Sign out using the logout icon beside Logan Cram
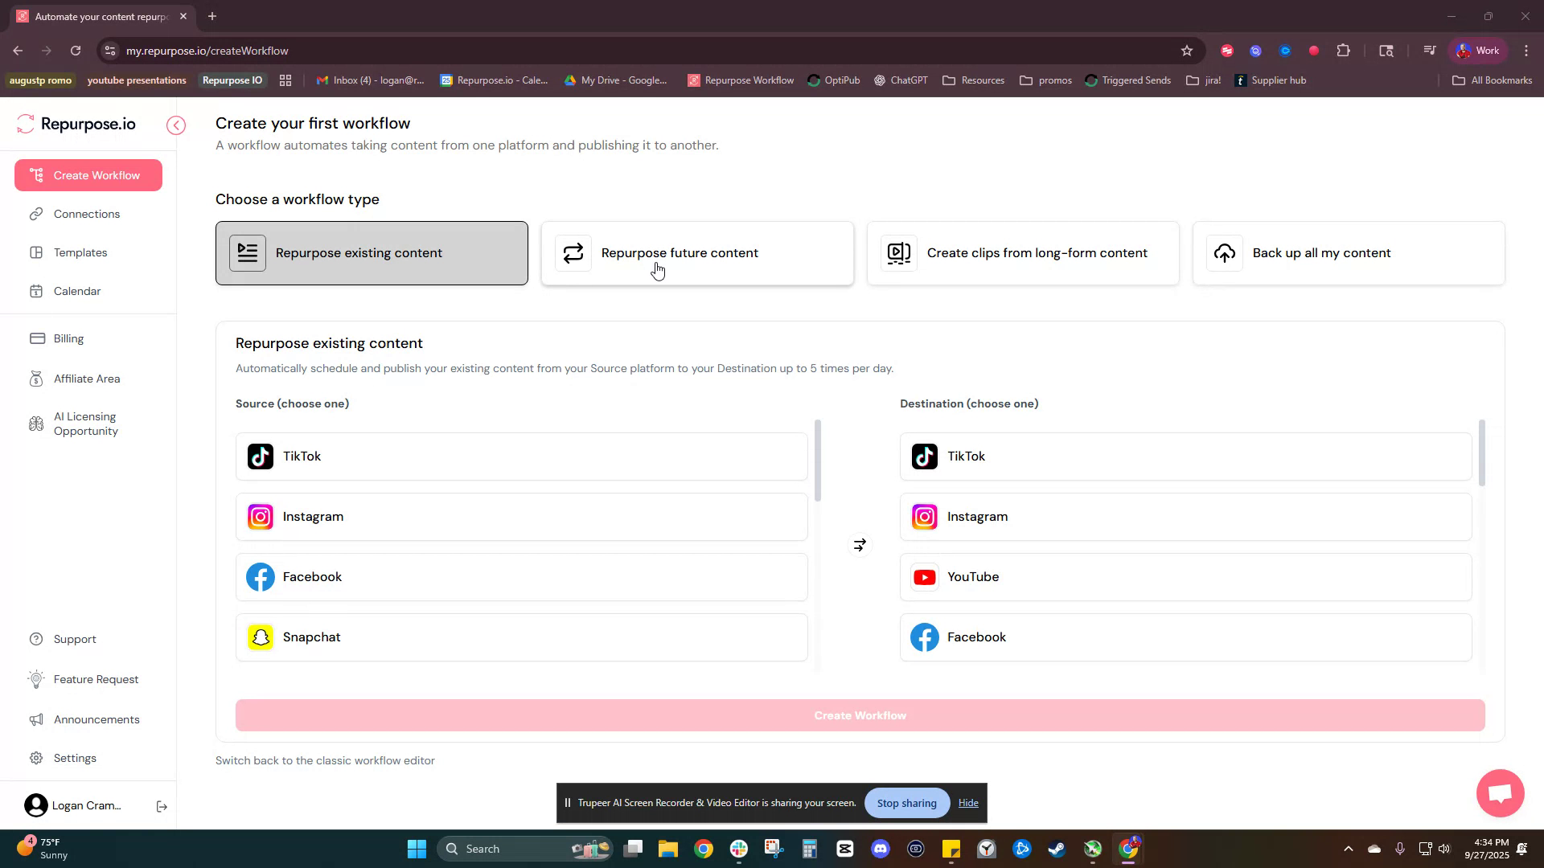1544x868 pixels. point(161,806)
